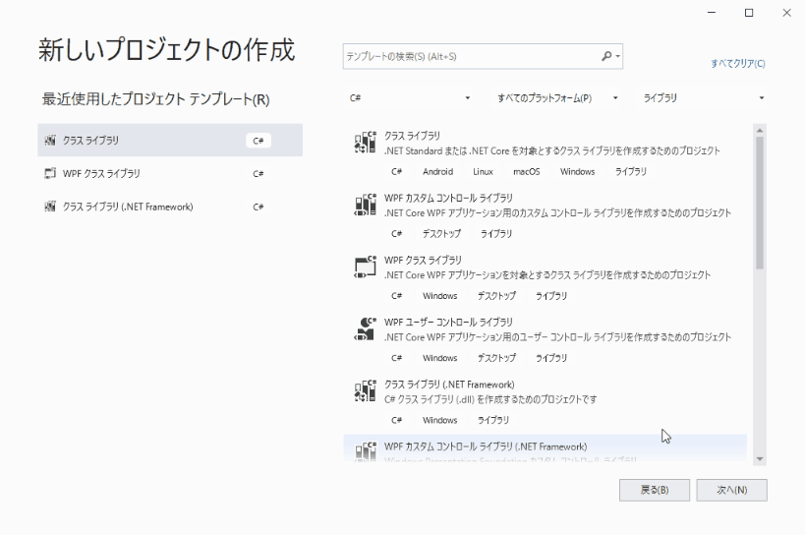Click C# クラス ライブラリ (.dll) description text
This screenshot has height=535, width=805.
tap(490, 399)
